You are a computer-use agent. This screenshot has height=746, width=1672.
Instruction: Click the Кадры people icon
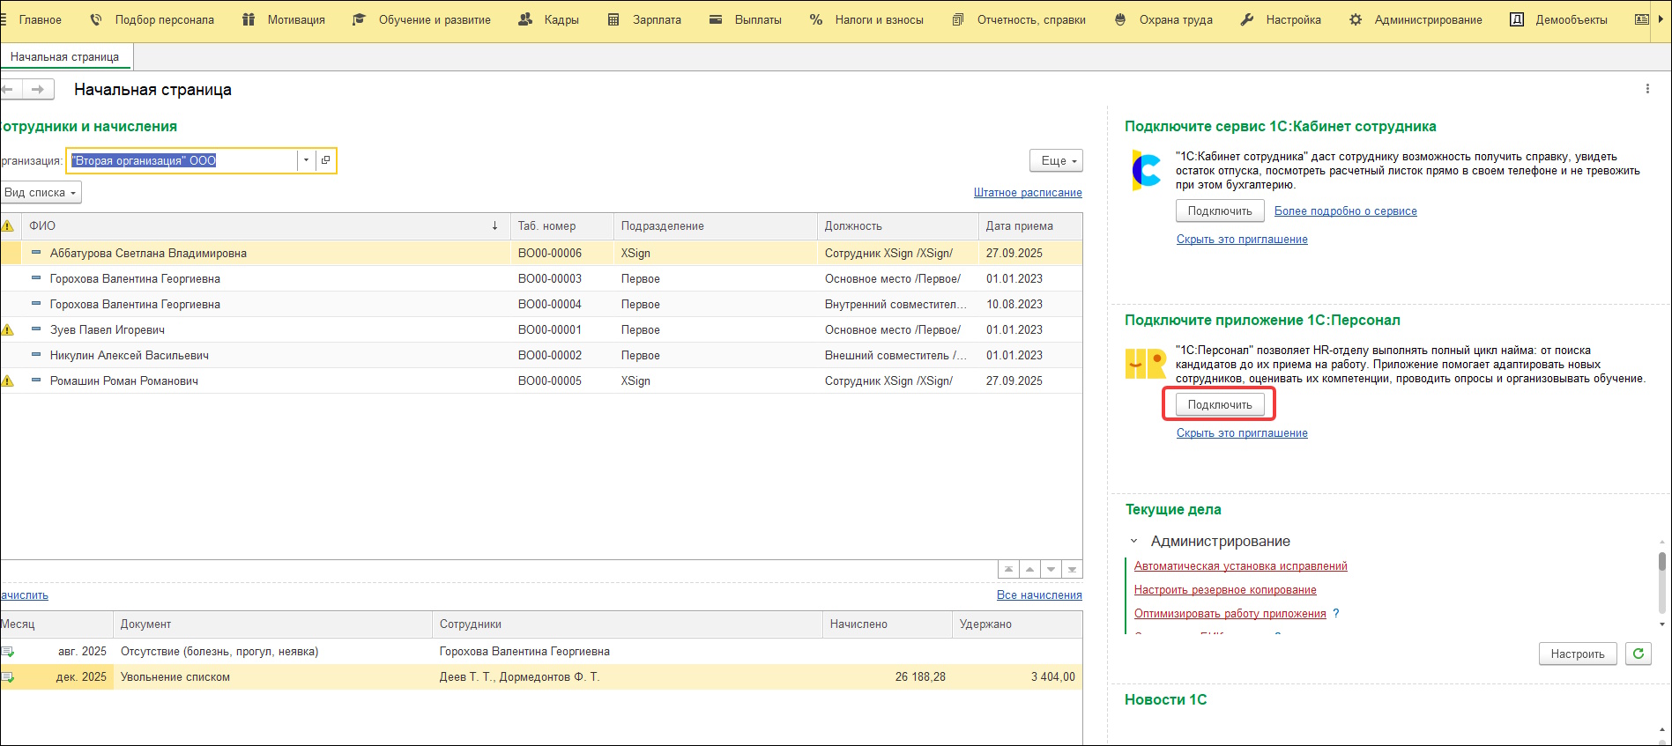525,19
